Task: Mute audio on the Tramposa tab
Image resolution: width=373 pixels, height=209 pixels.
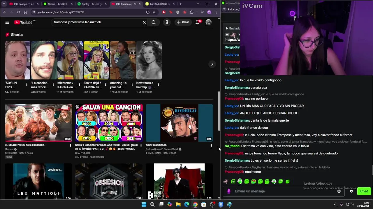Action: pos(135,4)
